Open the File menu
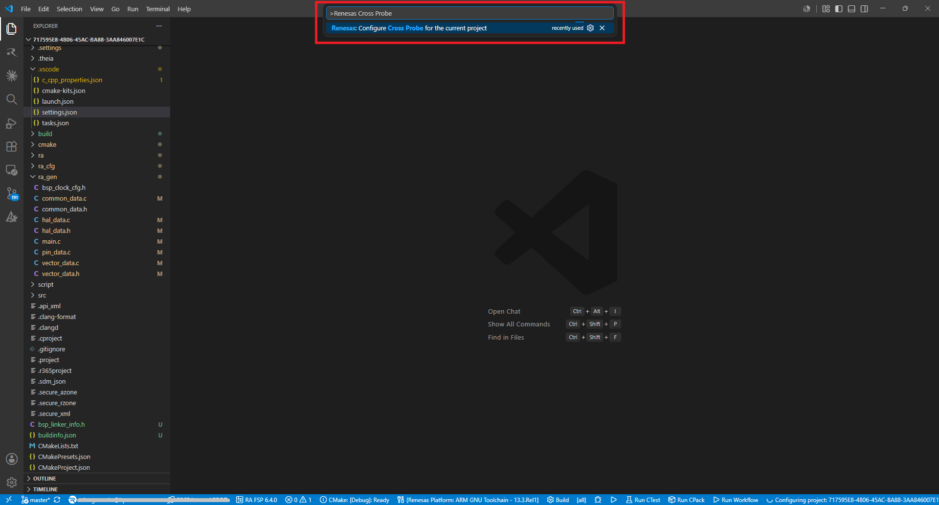The image size is (939, 505). pos(26,9)
